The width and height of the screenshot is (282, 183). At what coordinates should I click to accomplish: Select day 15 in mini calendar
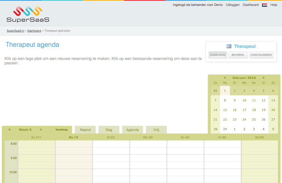pos(225,110)
